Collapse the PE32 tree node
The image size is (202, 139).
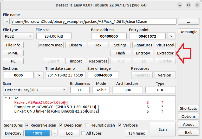6,98
